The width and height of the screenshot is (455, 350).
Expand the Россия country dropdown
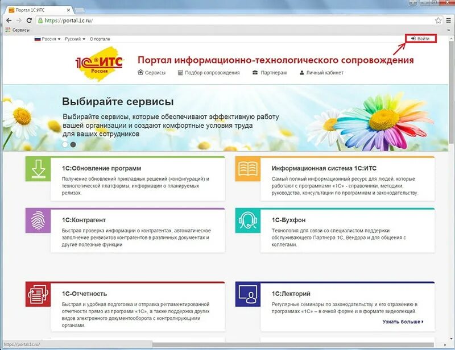pyautogui.click(x=47, y=39)
